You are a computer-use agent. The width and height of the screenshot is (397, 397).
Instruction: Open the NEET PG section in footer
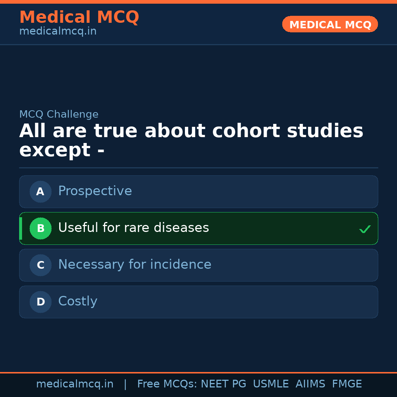[x=223, y=384]
